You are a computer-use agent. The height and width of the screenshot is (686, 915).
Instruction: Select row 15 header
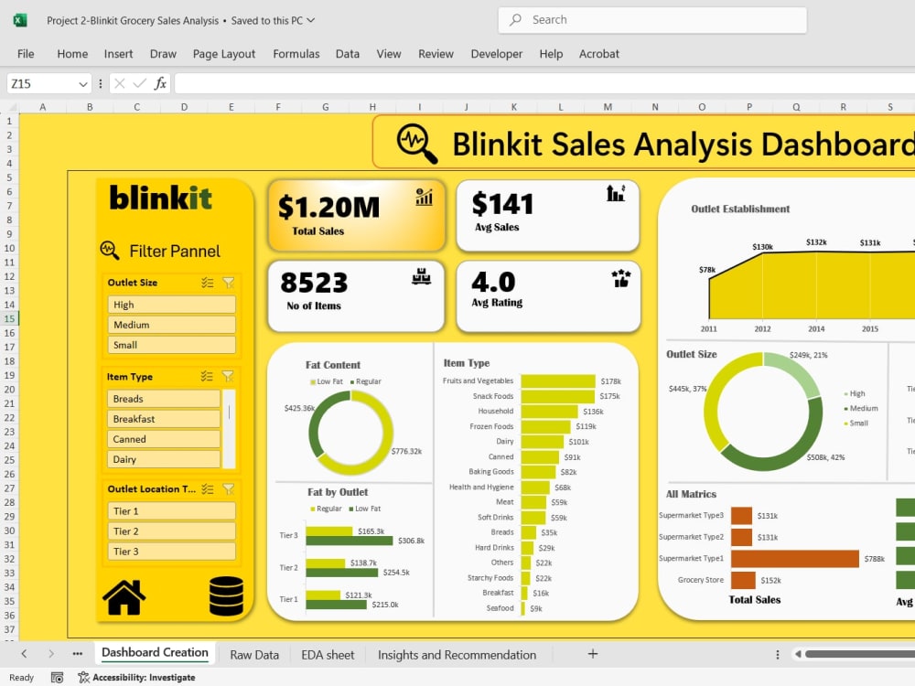tap(10, 318)
